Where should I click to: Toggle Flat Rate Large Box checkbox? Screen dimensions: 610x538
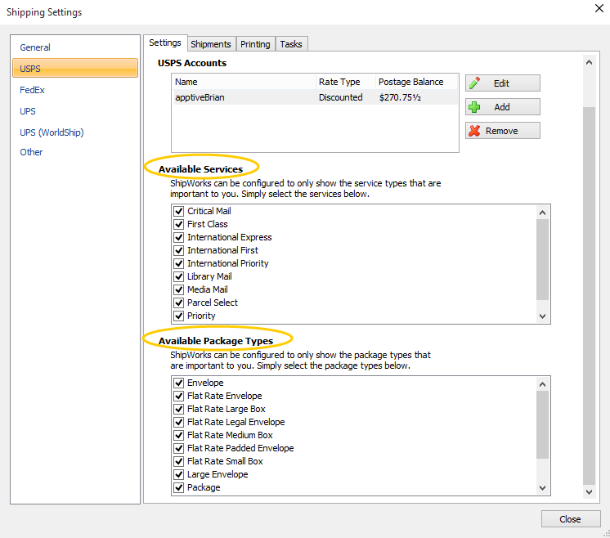178,410
